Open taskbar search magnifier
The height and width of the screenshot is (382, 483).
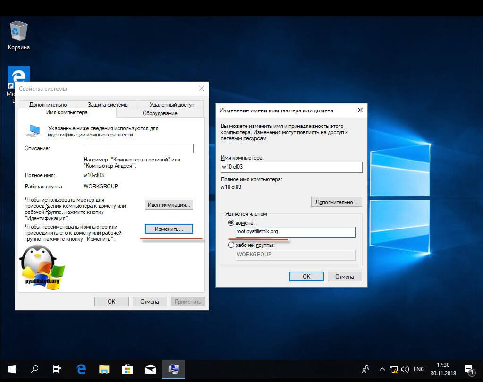(34, 369)
